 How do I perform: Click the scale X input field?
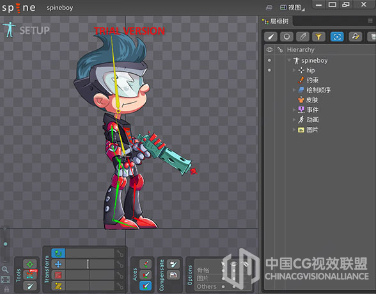(x=78, y=275)
